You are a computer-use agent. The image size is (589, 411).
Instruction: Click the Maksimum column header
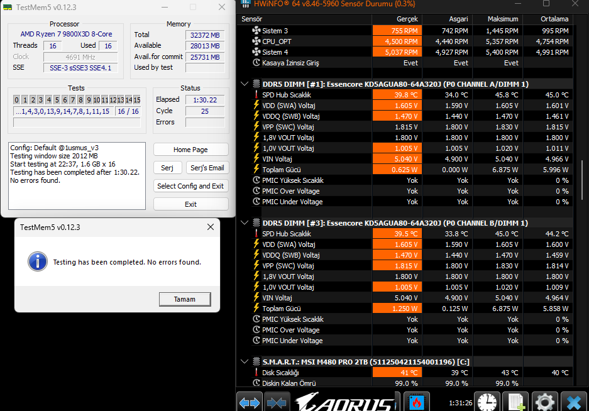(x=497, y=19)
